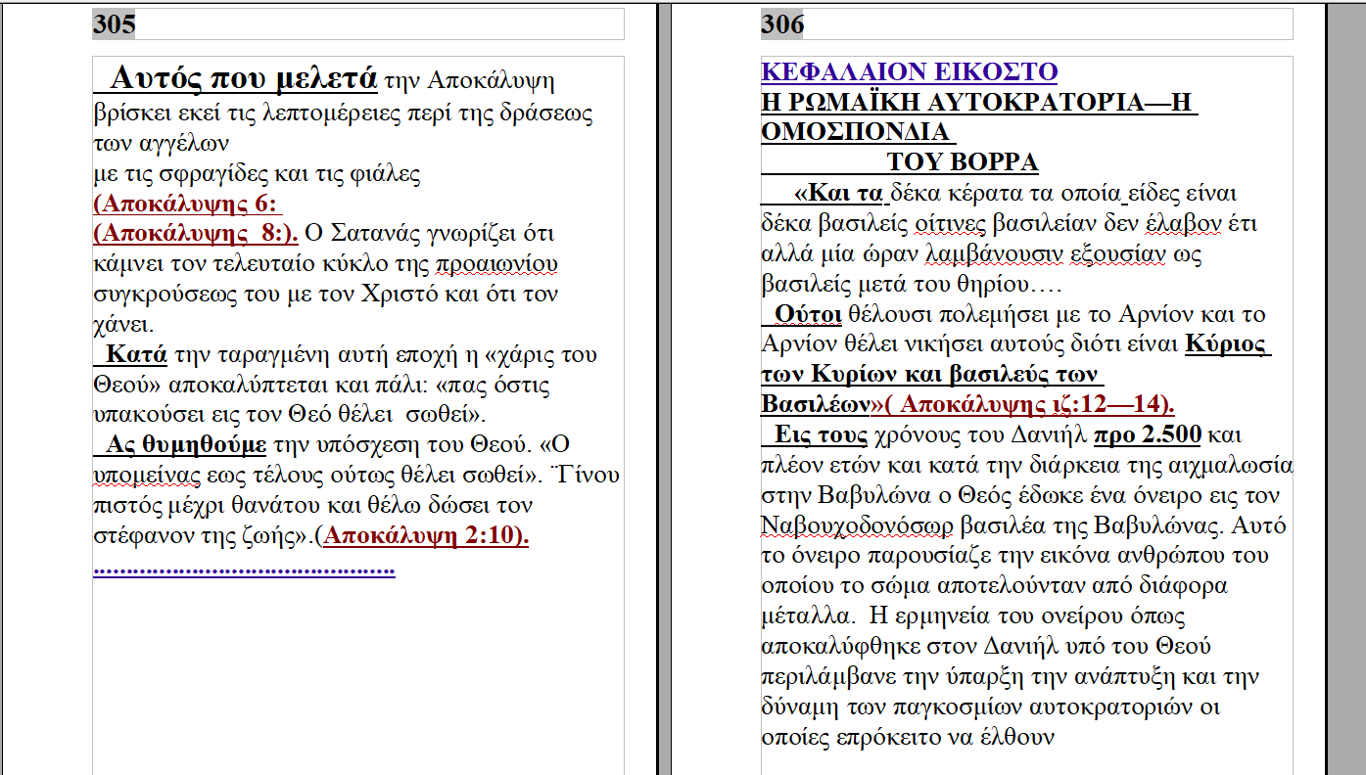Click the last line οποίες επρόκειτο να έλθουν

908,737
